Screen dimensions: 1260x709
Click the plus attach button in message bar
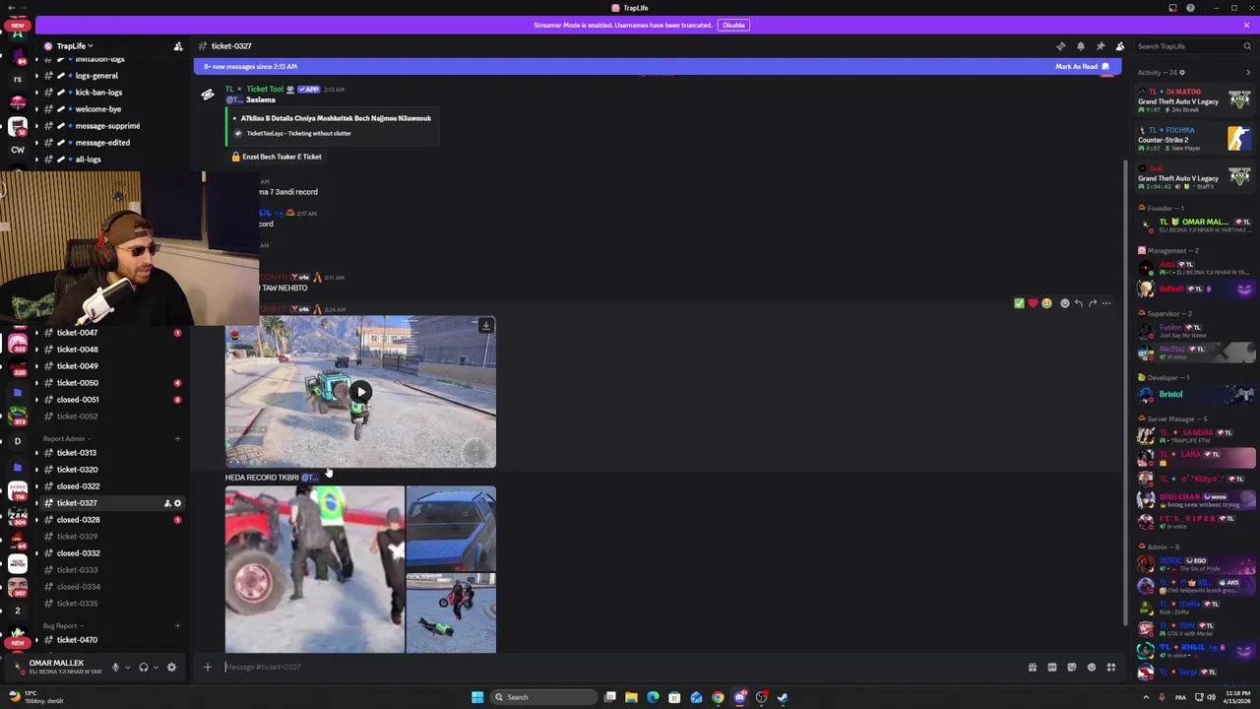[207, 668]
